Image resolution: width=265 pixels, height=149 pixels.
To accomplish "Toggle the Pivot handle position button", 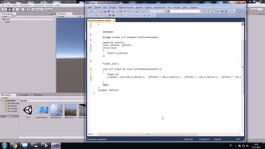I will click(37, 10).
